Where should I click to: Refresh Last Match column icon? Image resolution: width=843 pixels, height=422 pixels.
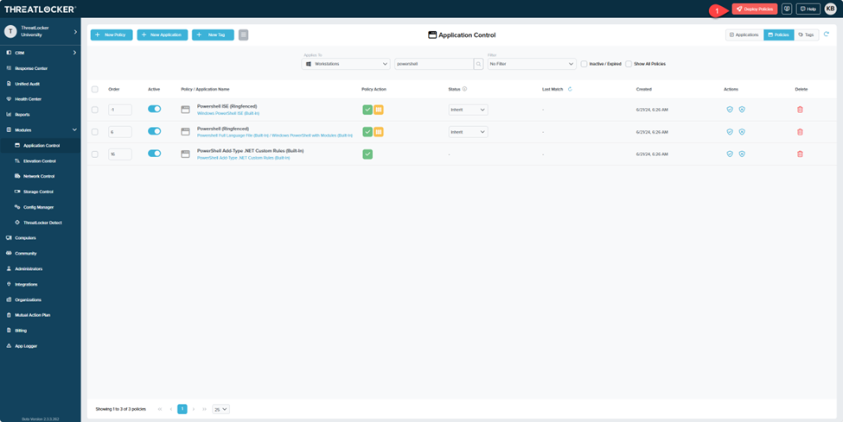click(x=570, y=89)
